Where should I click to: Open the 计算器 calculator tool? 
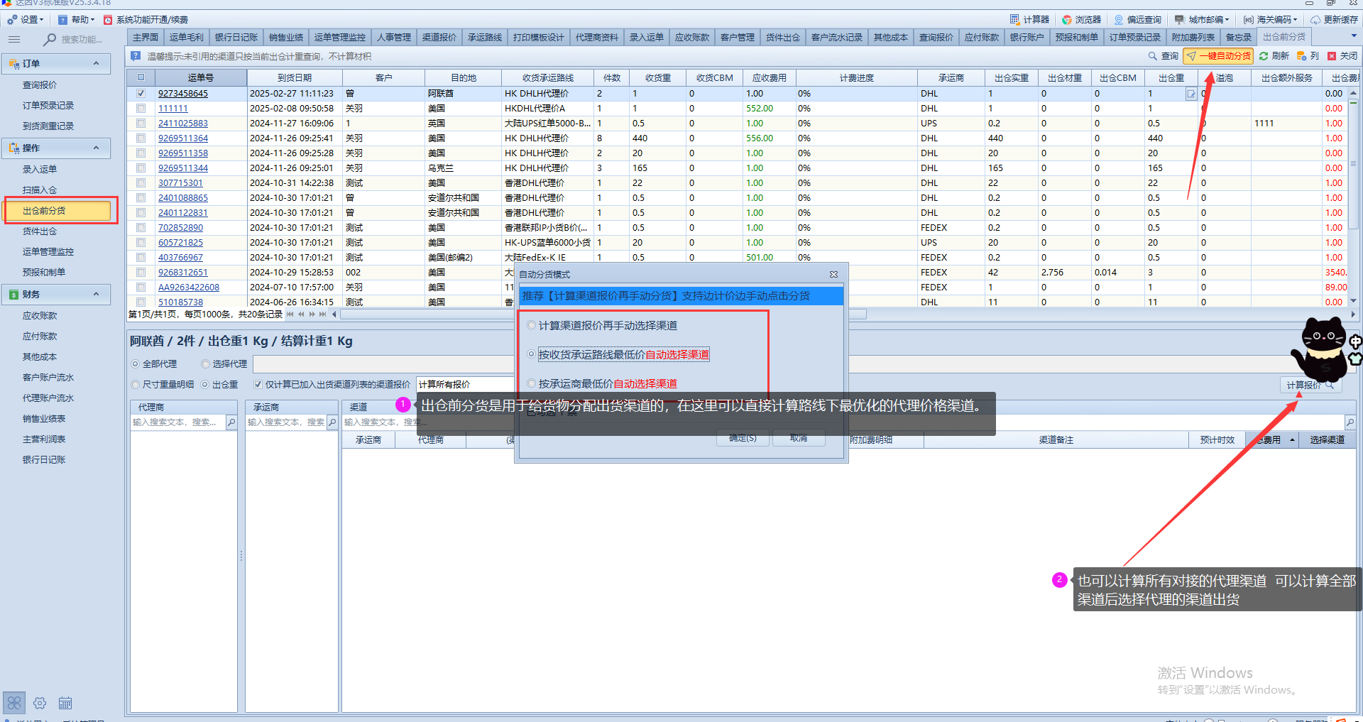click(x=1029, y=20)
